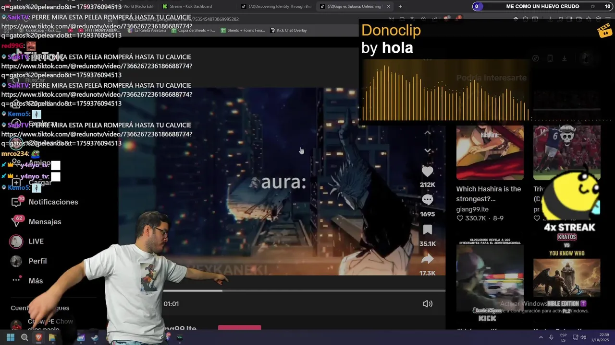This screenshot has width=615, height=345.
Task: Mute the TikTok video volume
Action: coord(427,304)
